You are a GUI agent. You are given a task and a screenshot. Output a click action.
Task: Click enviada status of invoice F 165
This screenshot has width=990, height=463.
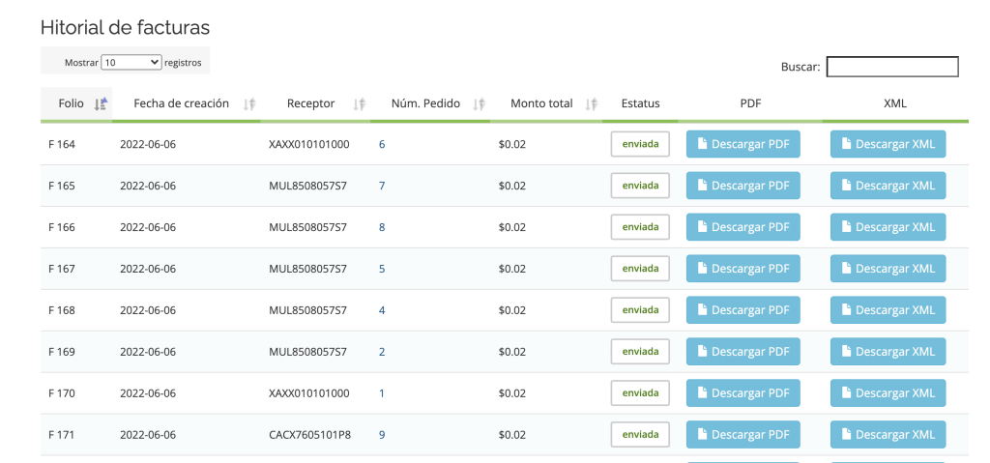click(640, 186)
